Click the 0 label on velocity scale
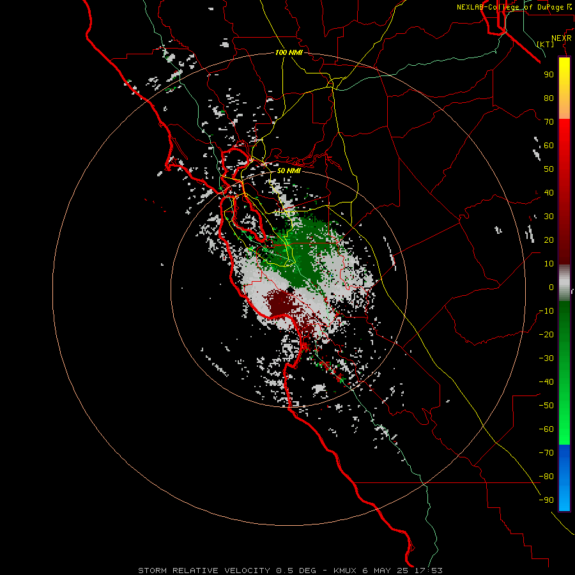Image resolution: width=575 pixels, height=575 pixels. click(x=551, y=287)
